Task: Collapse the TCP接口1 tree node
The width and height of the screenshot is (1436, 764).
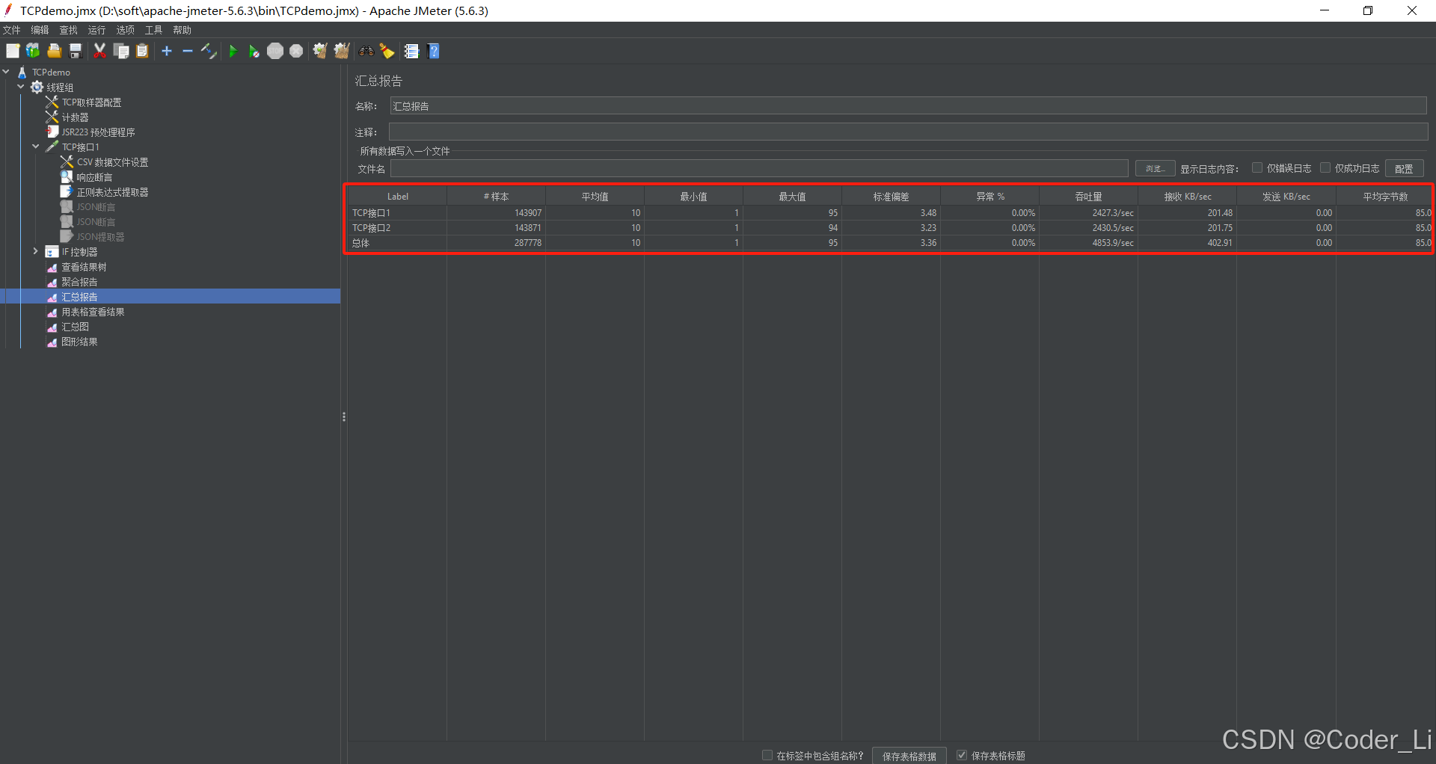Action: click(36, 147)
